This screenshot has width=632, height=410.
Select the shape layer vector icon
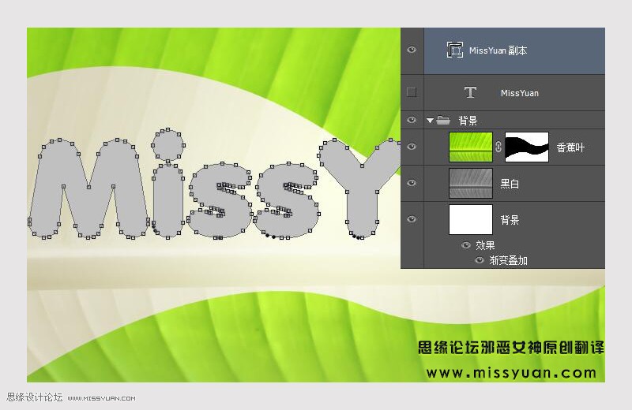click(455, 50)
